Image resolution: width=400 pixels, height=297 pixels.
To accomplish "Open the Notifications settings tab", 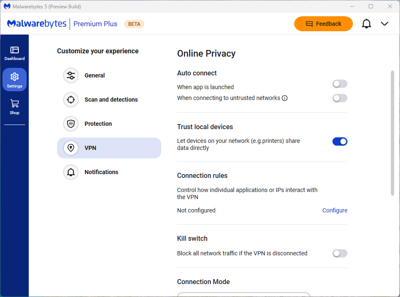I will pyautogui.click(x=101, y=172).
